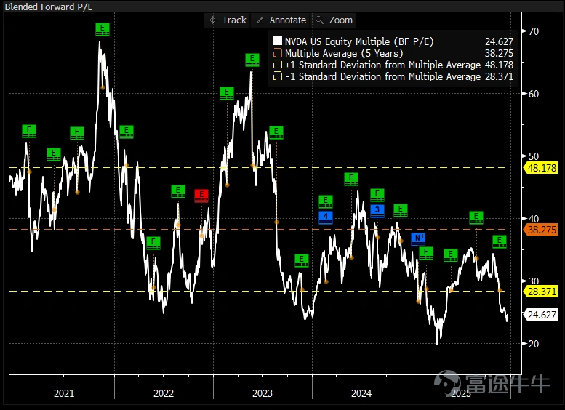
Task: Click the orange Multiple Average legend swatch
Action: (278, 53)
